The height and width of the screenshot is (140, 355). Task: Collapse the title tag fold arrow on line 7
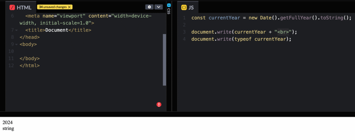click(x=16, y=30)
